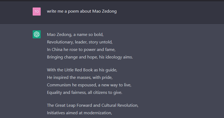Click the line ending "his ideology aims."

coord(90,57)
